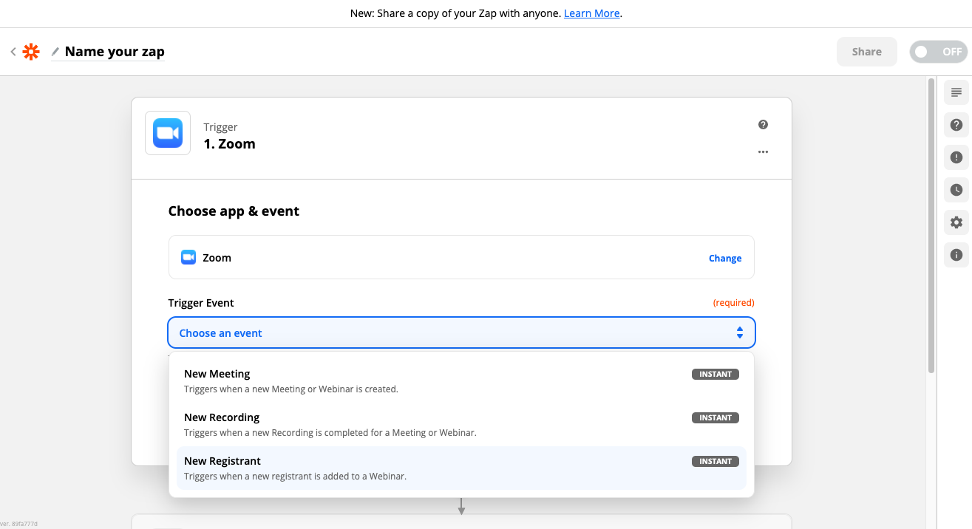
Task: Select the New Meeting trigger event
Action: [x=461, y=381]
